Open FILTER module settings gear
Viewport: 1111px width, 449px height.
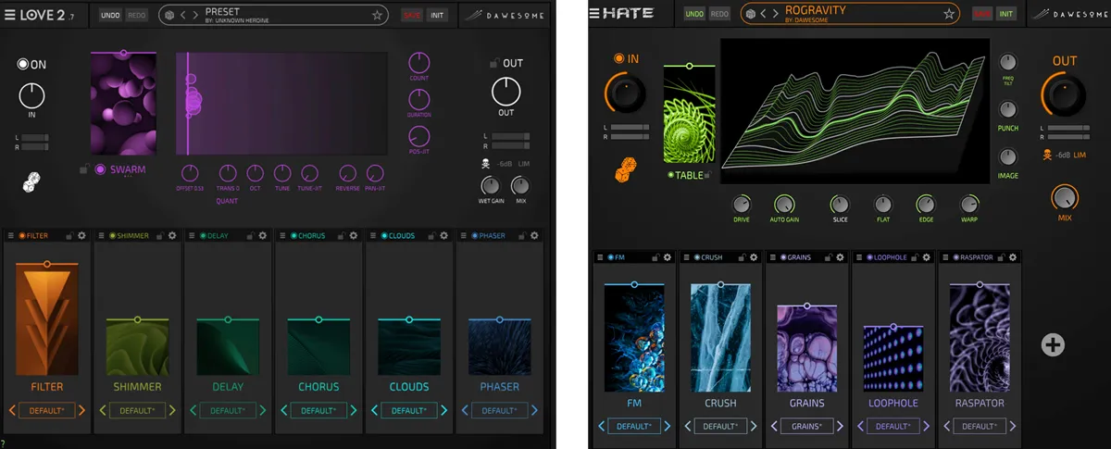click(81, 236)
